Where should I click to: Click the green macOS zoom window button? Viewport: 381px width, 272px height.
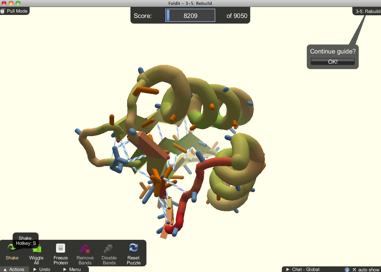pyautogui.click(x=18, y=3)
